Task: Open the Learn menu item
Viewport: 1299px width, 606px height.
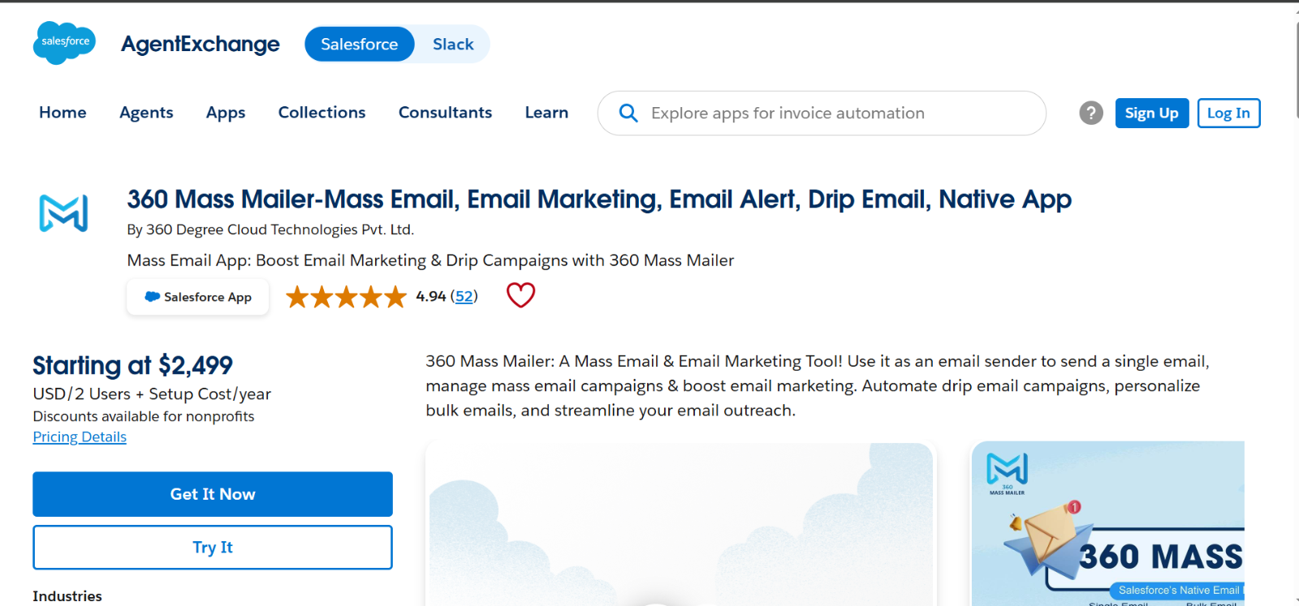Action: point(546,113)
